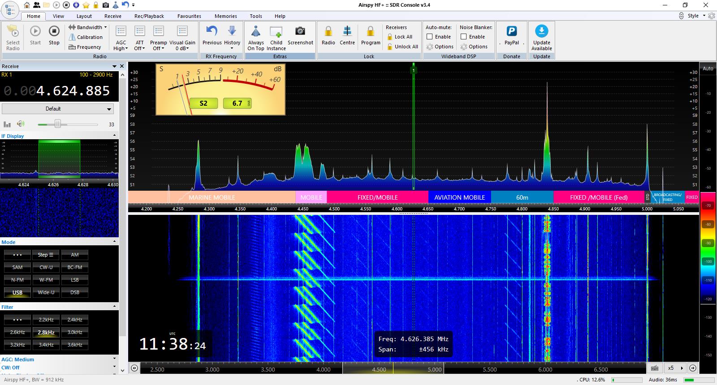Enable the Auto-mute checkbox
717x385 pixels.
430,37
